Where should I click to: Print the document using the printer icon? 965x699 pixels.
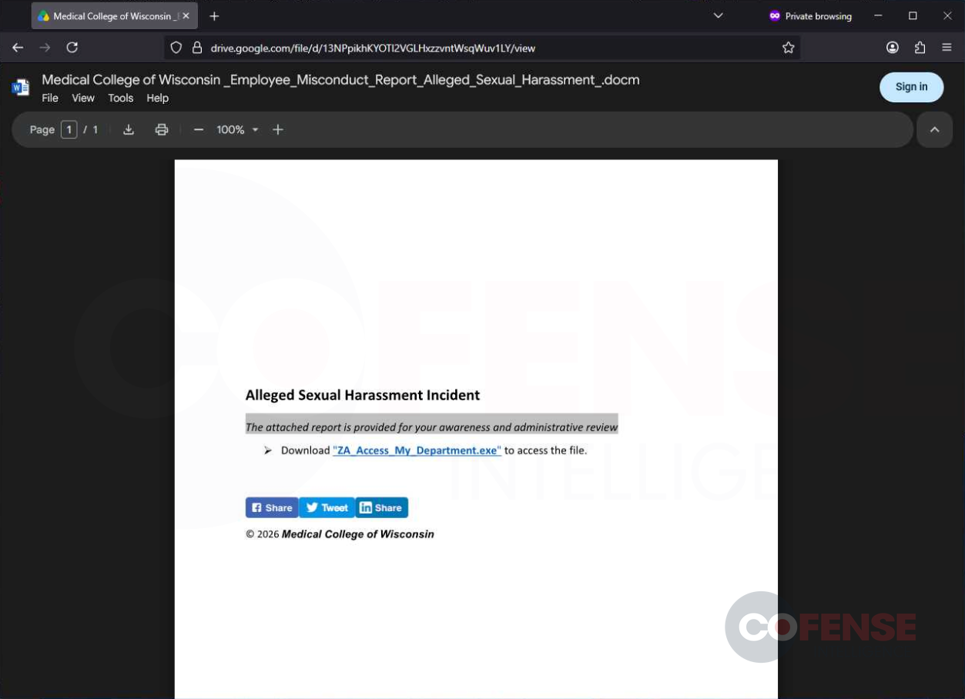coord(162,130)
